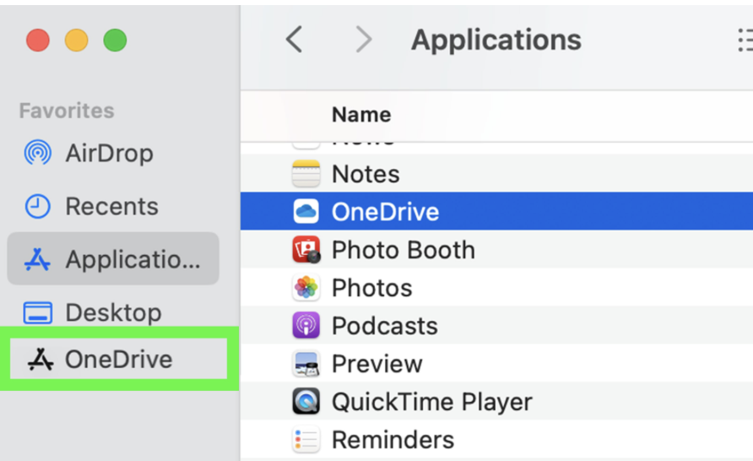Screen dimensions: 753x461
Task: Click the OneDrive sidebar icon
Action: 41,359
